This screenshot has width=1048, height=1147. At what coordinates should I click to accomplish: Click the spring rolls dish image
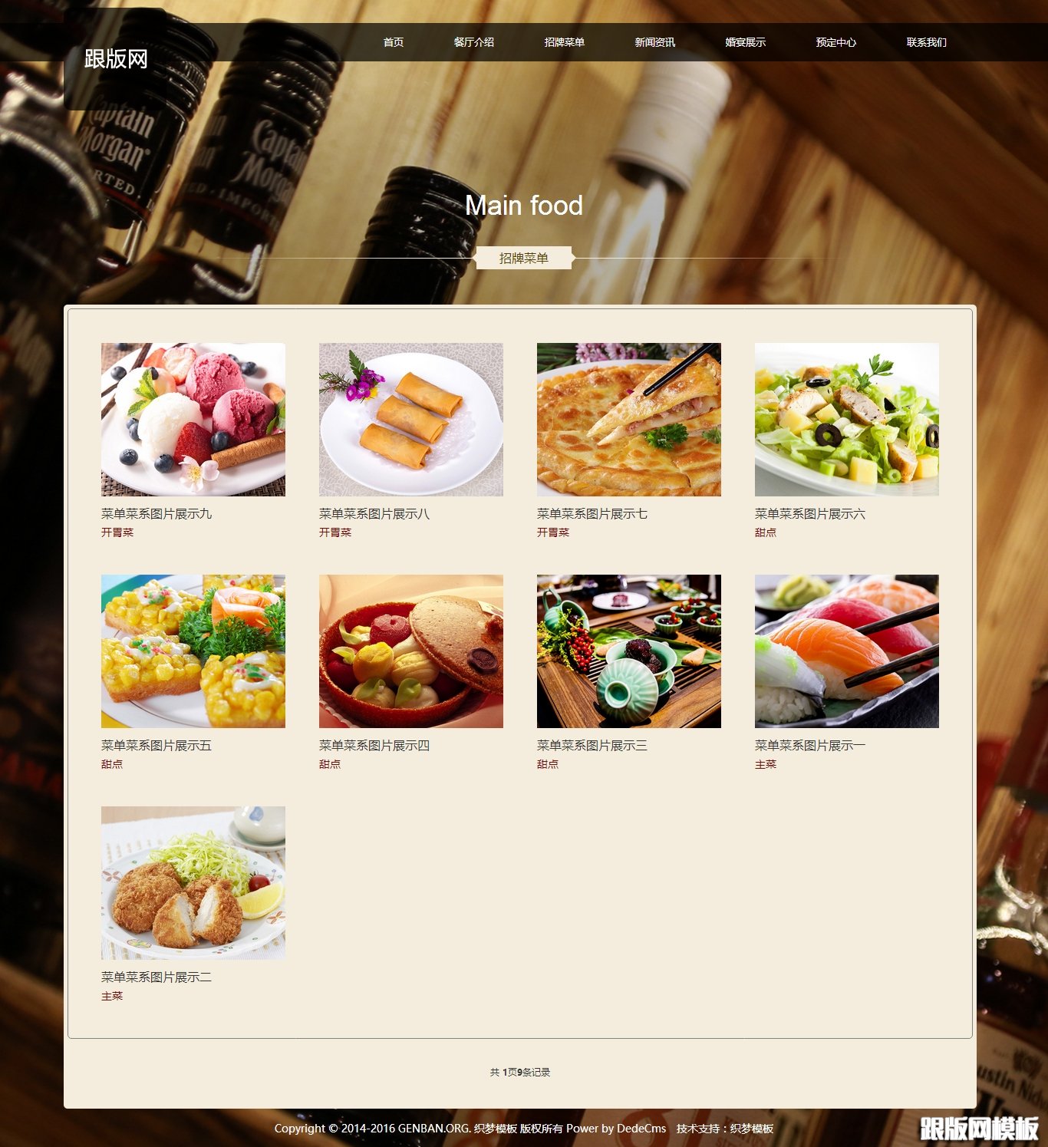[411, 420]
